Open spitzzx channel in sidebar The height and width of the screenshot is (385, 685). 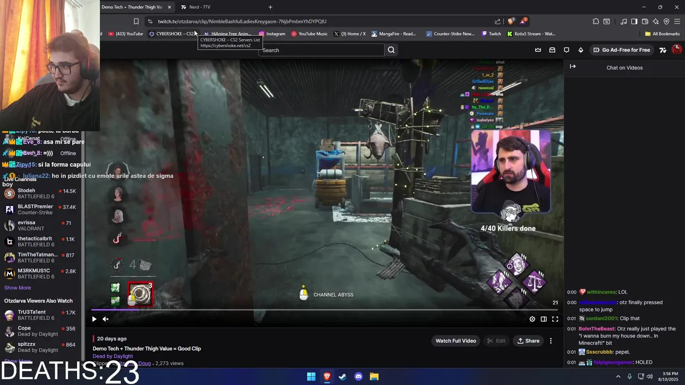(41, 347)
